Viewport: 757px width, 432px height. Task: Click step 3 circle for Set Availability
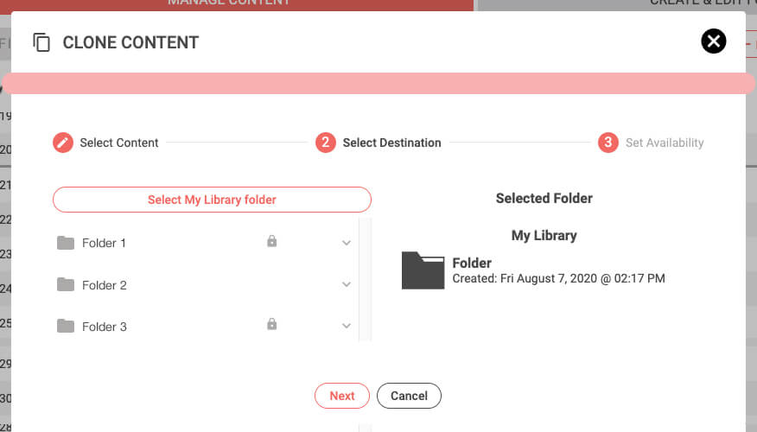(x=608, y=143)
